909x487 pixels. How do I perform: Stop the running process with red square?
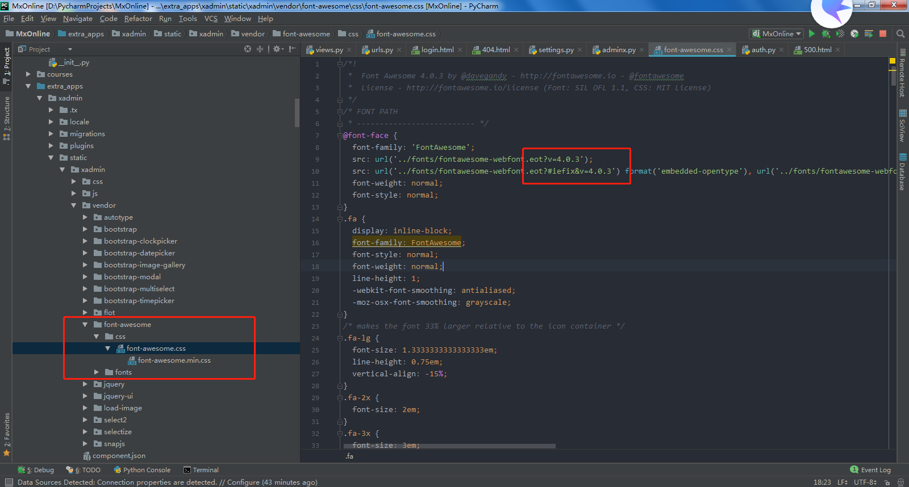pyautogui.click(x=883, y=33)
